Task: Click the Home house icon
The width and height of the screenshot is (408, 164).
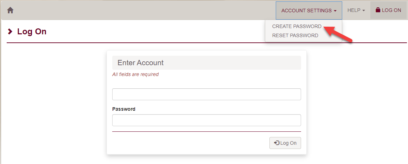Action: tap(10, 11)
